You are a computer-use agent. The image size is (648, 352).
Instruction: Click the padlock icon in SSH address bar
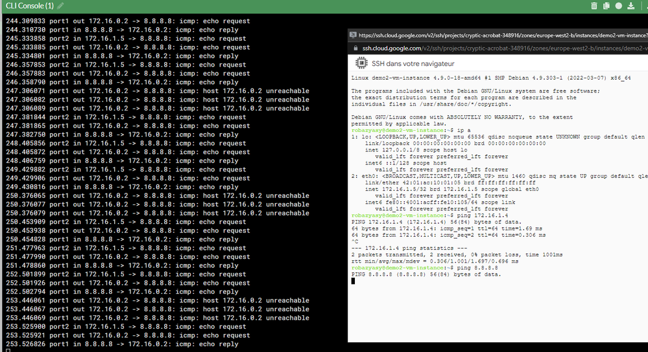[x=355, y=49]
